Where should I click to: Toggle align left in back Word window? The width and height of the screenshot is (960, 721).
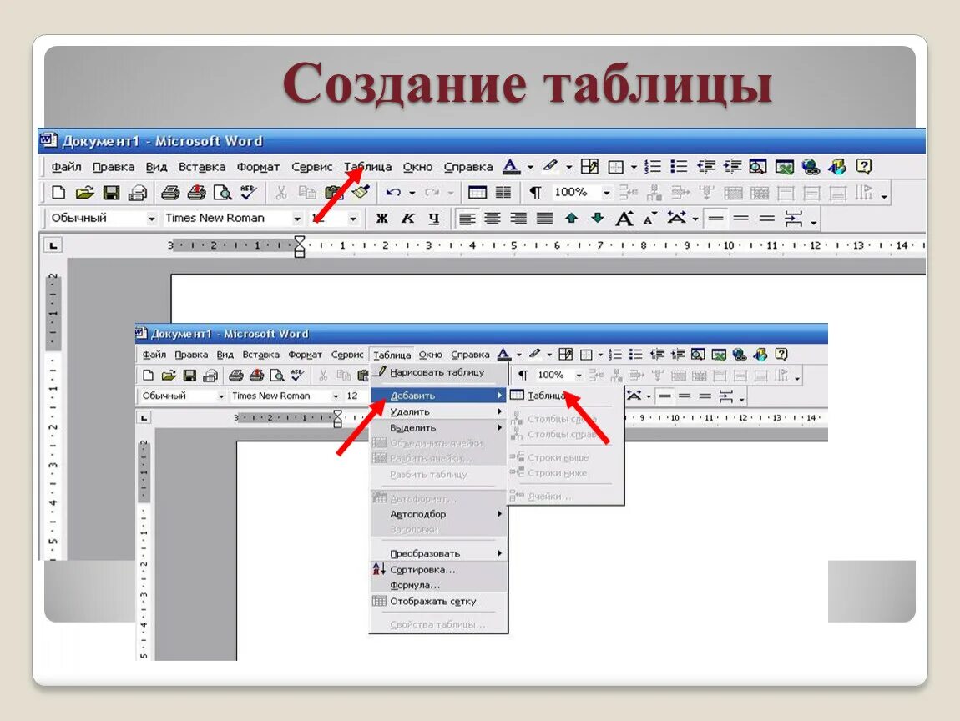coord(467,219)
